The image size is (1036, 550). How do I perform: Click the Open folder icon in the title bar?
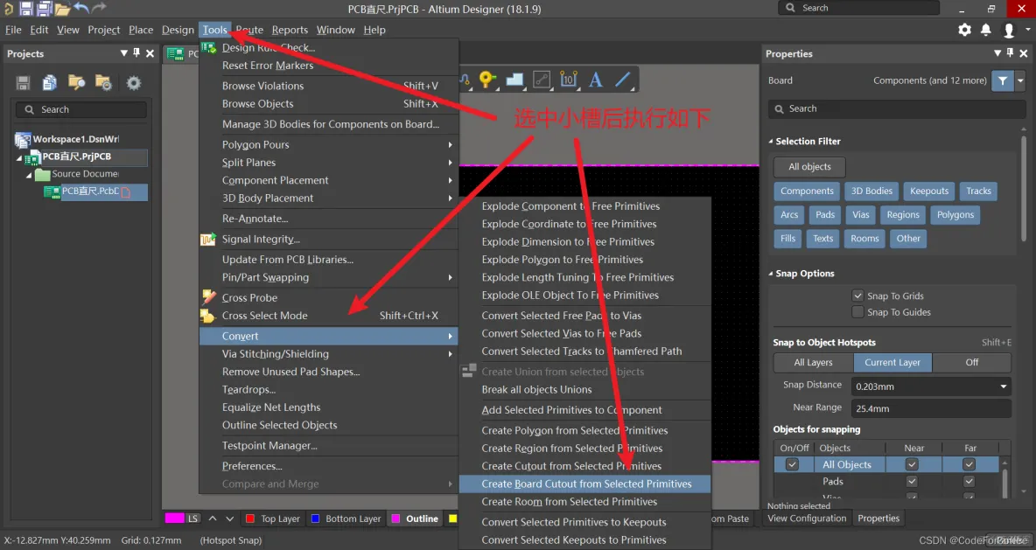click(63, 9)
